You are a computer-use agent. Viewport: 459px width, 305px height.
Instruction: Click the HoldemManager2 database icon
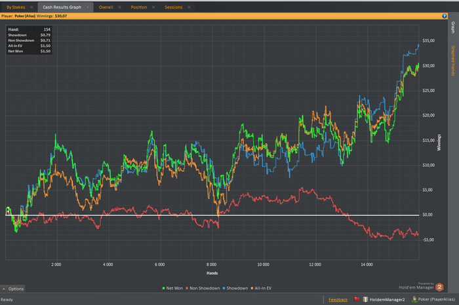[367, 300]
